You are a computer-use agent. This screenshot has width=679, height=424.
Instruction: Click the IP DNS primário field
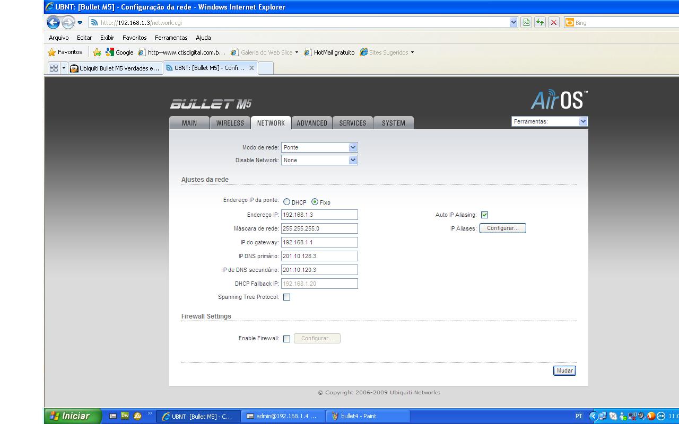point(319,256)
